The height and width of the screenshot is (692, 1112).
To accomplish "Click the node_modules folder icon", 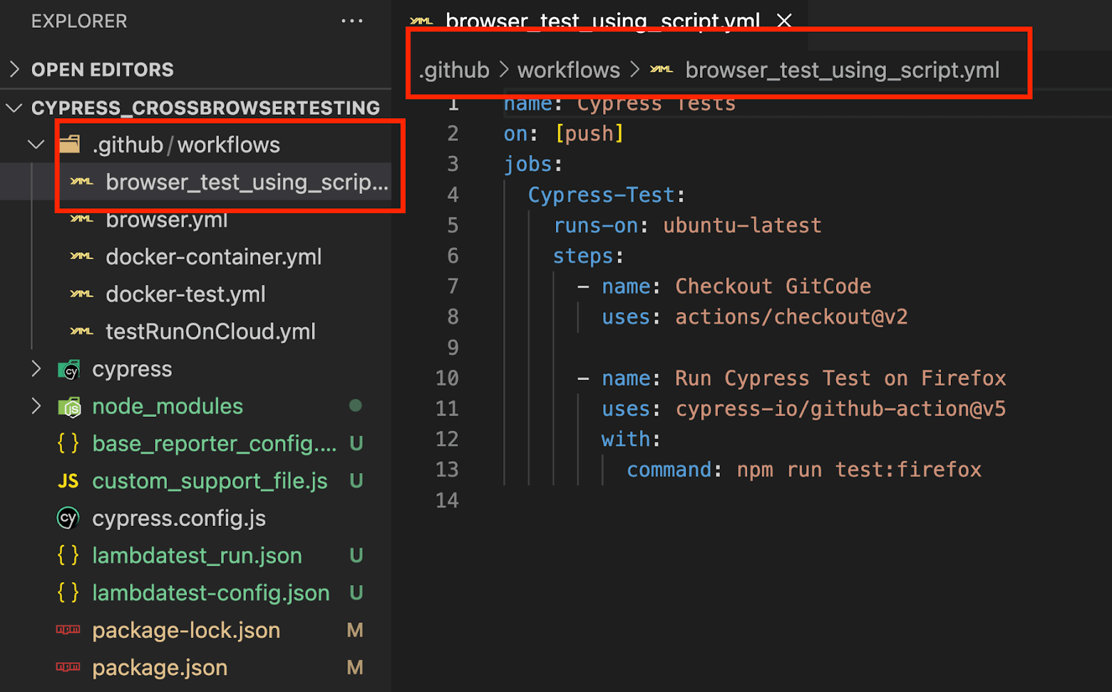I will (x=69, y=407).
